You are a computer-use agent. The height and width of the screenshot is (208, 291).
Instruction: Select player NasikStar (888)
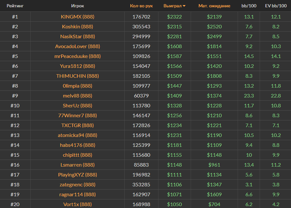pyautogui.click(x=78, y=36)
